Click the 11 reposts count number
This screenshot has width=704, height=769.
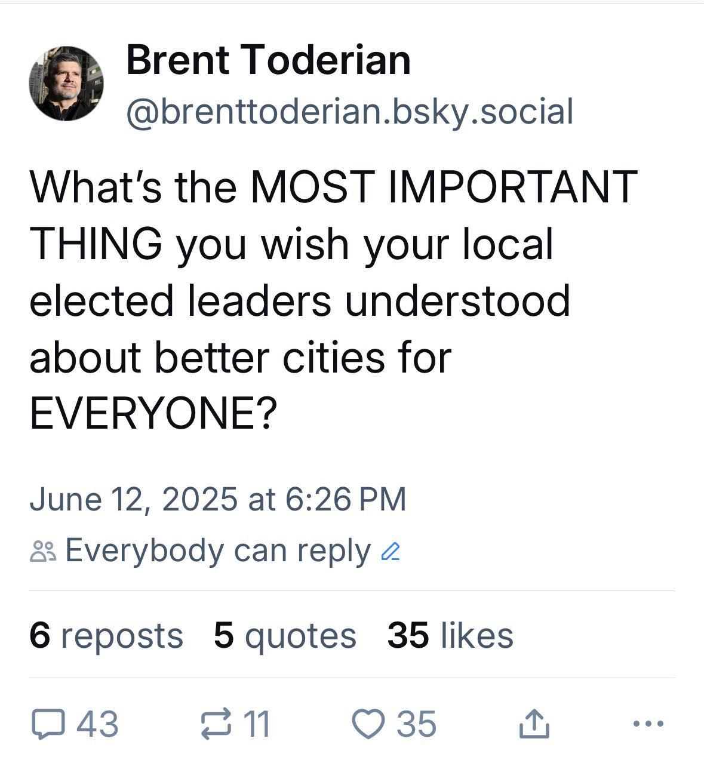coord(257,724)
